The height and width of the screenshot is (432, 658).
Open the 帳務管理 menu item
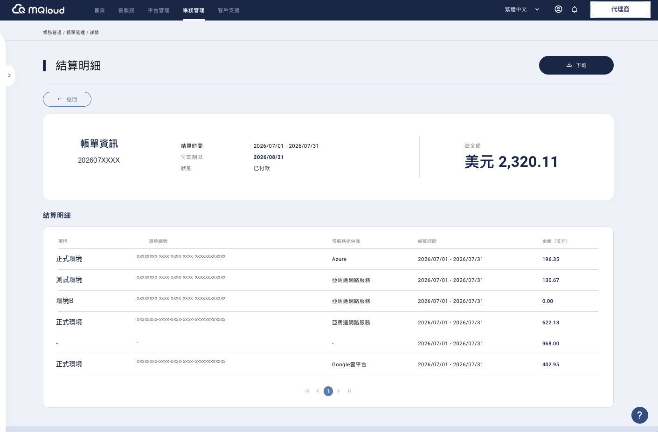pos(194,10)
